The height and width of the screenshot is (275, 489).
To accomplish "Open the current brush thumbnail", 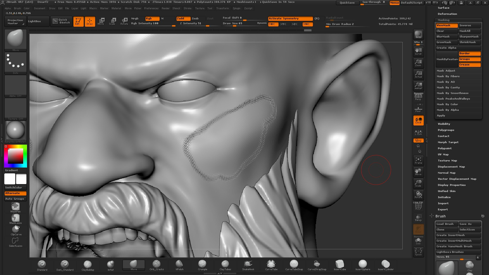I will (x=16, y=39).
